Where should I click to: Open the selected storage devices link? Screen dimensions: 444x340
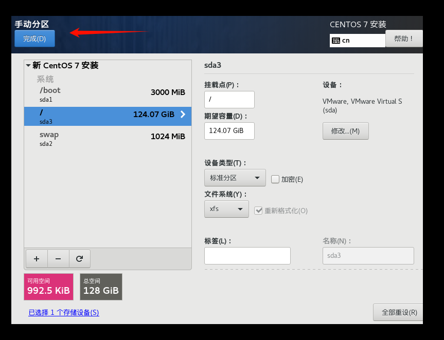tap(63, 312)
